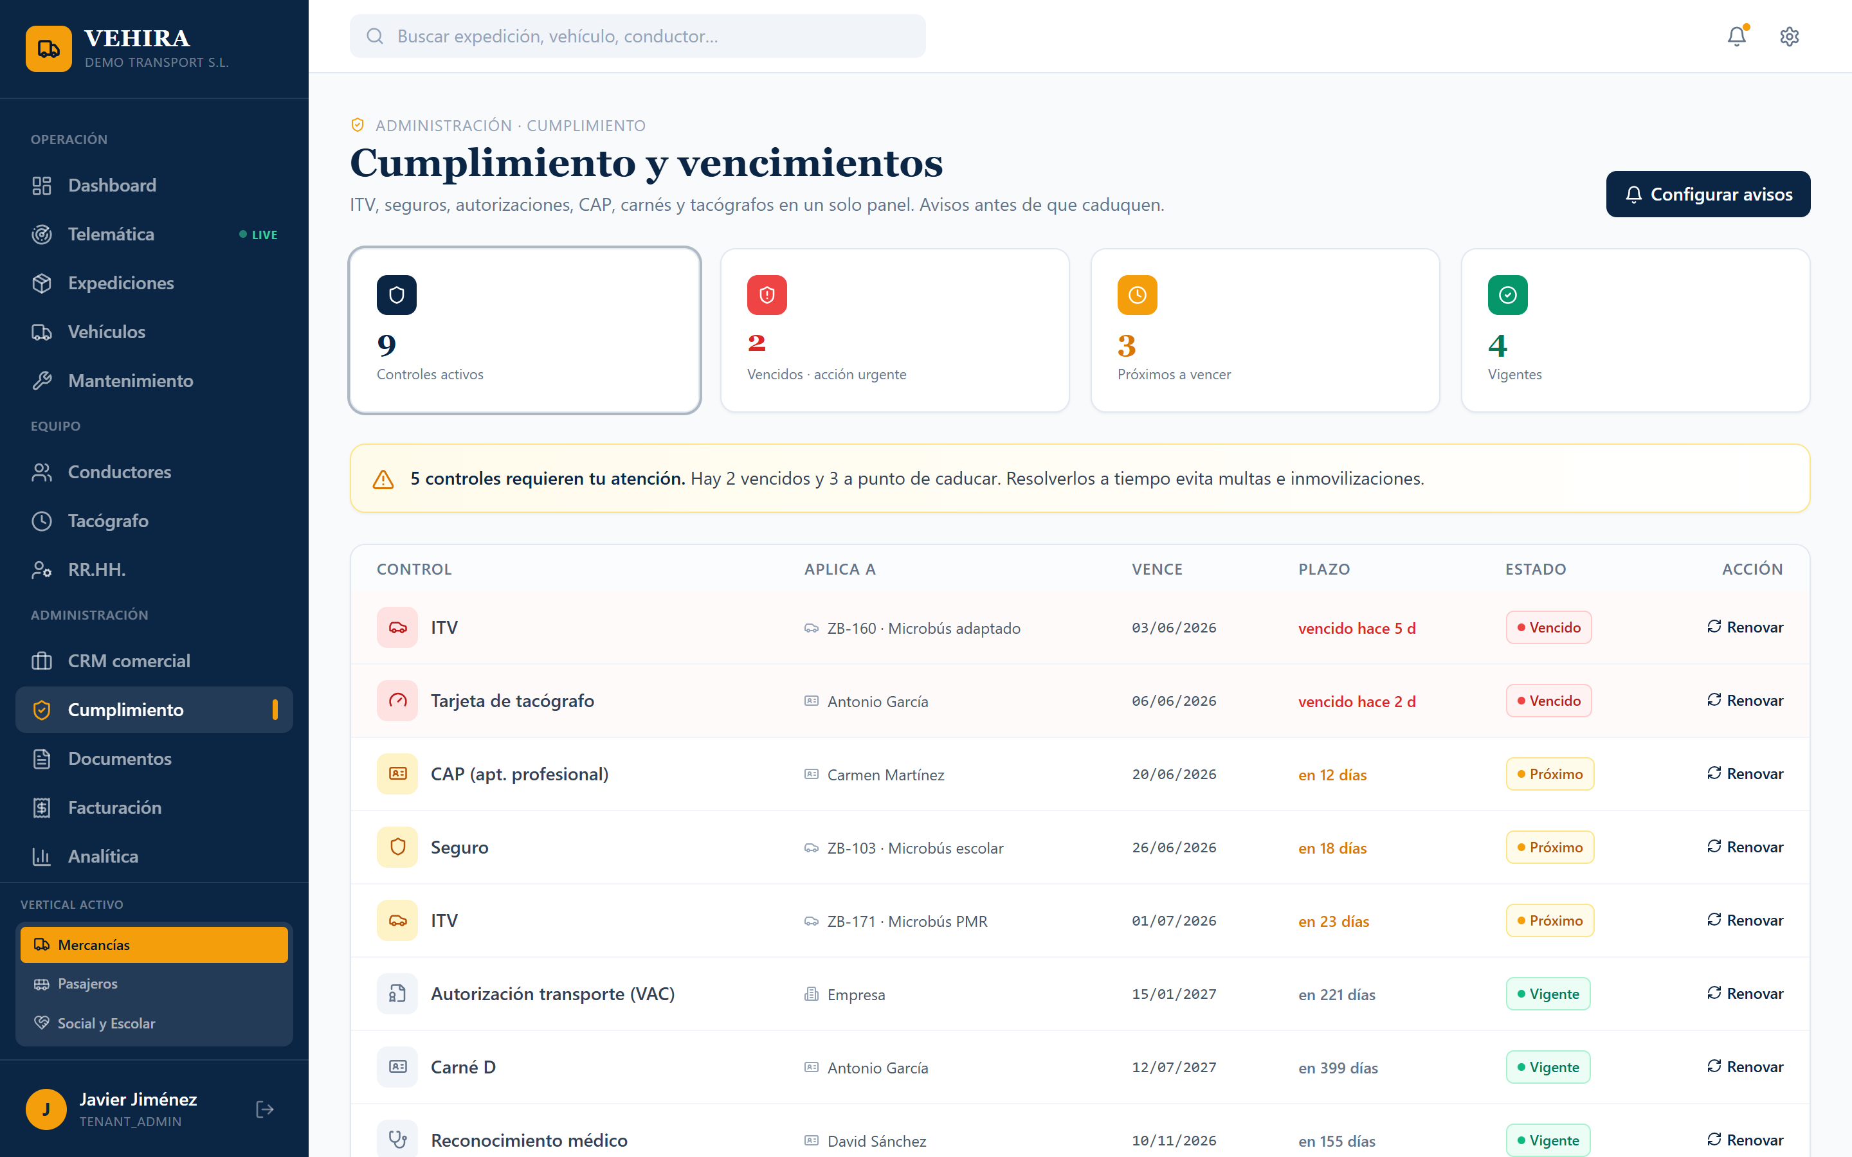Click the LIVE indicator next to Telemática
This screenshot has width=1852, height=1157.
[x=258, y=235]
